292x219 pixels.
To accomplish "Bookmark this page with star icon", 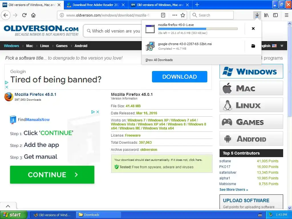I will [x=183, y=15].
